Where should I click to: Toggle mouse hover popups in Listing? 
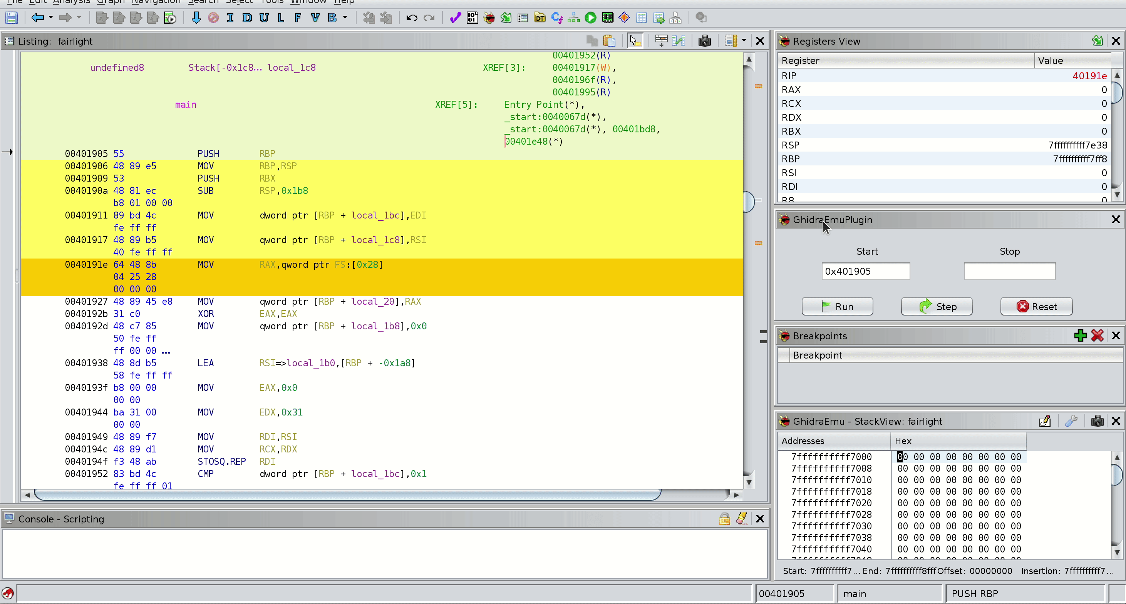[x=634, y=41]
